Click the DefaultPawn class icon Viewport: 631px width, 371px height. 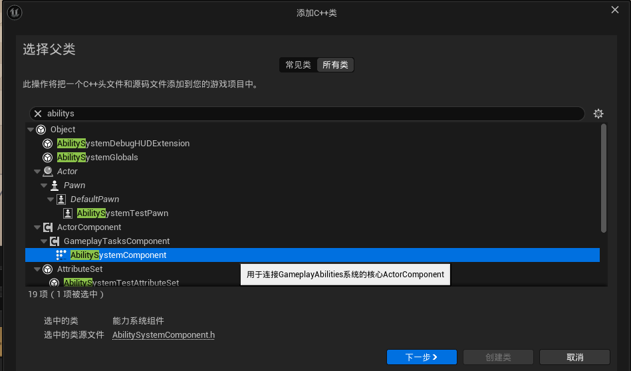pyautogui.click(x=61, y=199)
